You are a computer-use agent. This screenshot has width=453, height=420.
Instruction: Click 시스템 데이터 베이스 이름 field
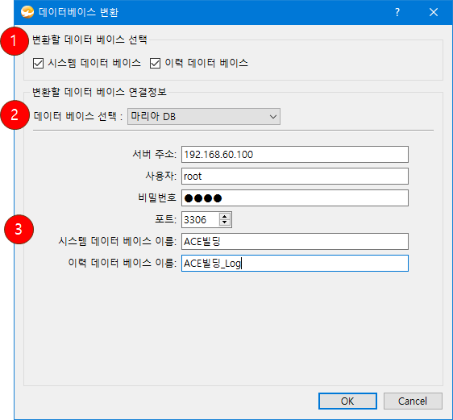(295, 241)
